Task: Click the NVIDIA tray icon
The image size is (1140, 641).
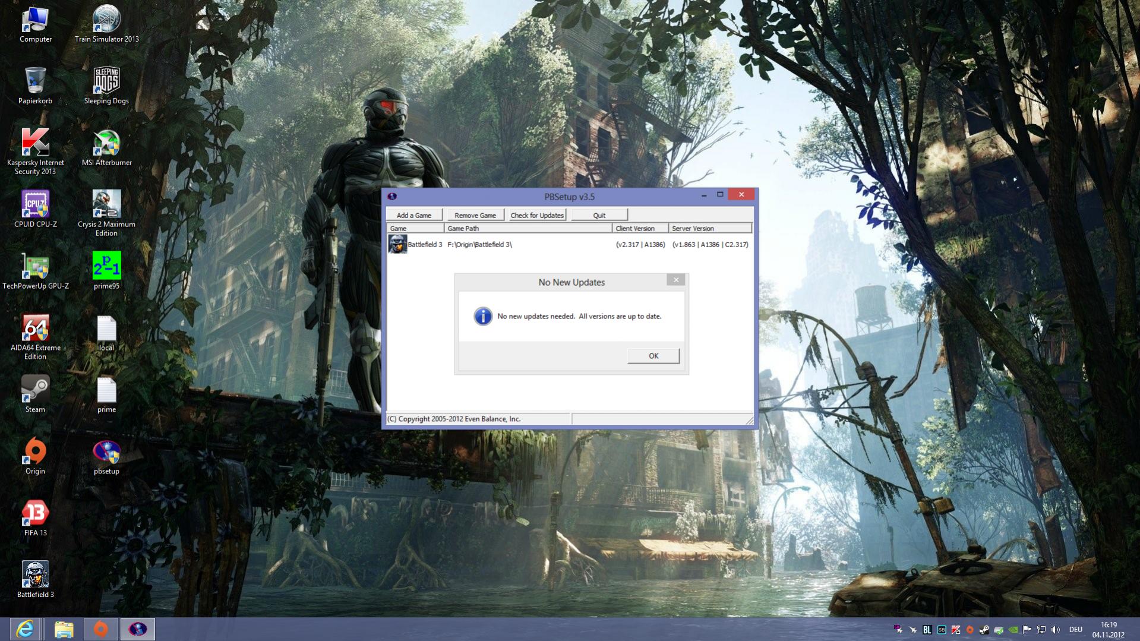Action: [x=1013, y=630]
